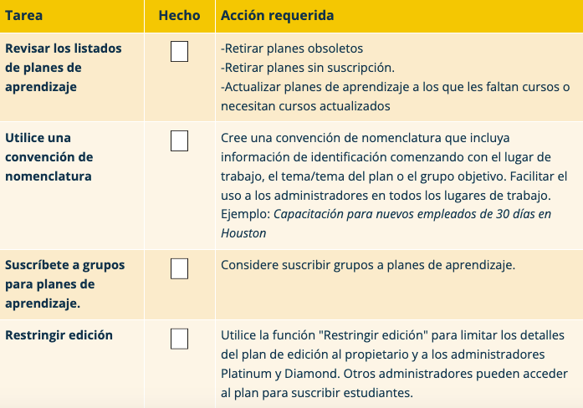Click the line Retirar planes sin suscripción

[307, 68]
